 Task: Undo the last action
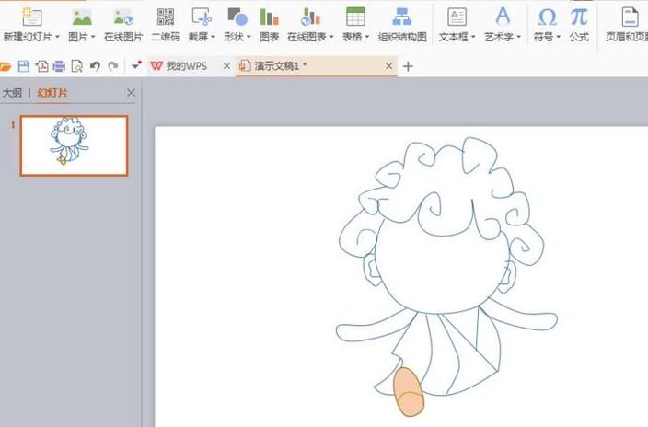pyautogui.click(x=95, y=66)
